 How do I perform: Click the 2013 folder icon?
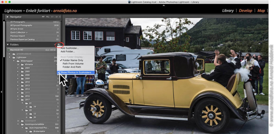22,86
